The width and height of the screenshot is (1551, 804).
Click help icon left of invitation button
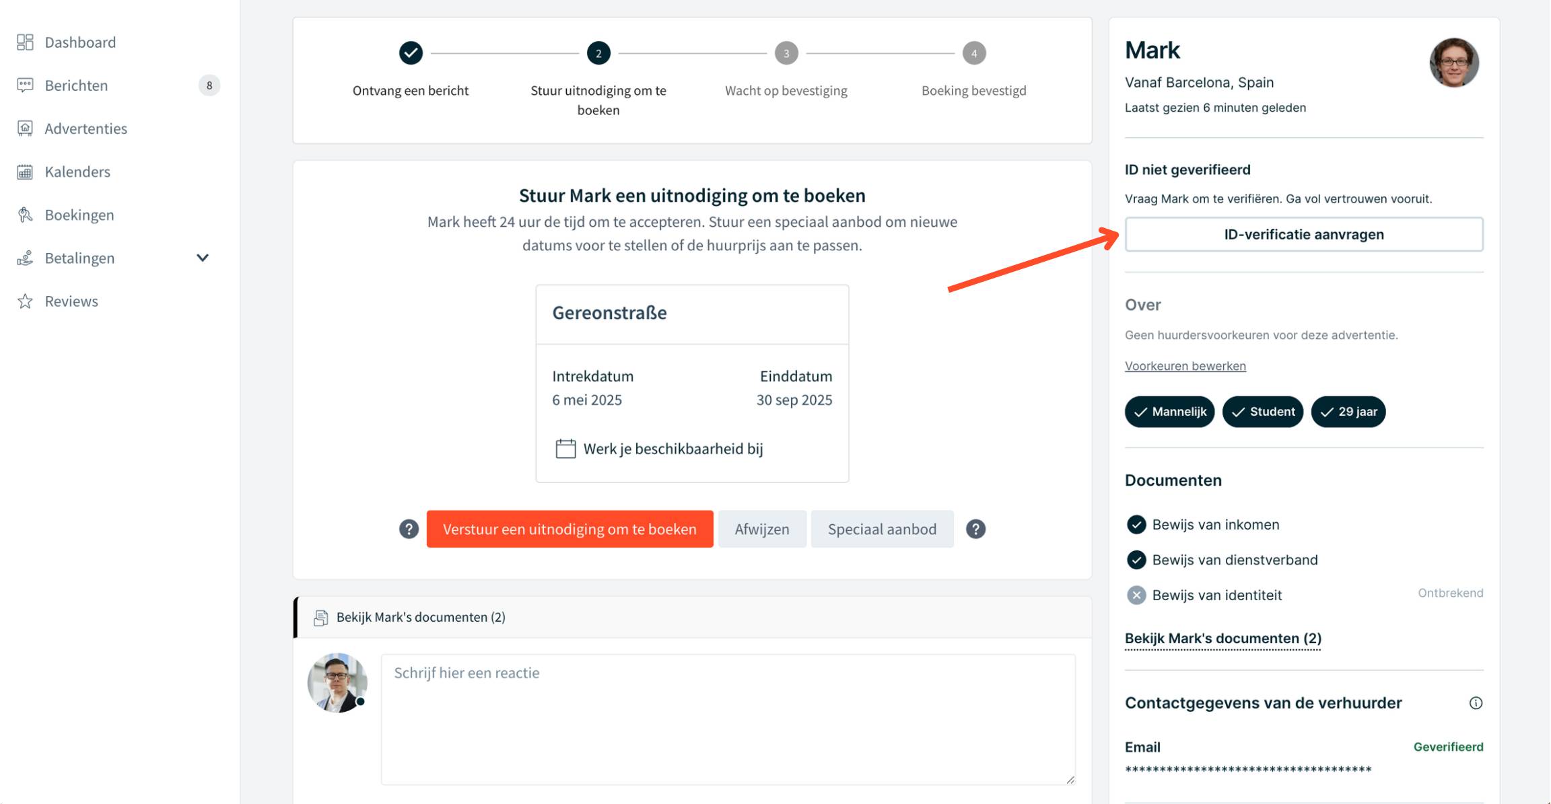tap(409, 529)
